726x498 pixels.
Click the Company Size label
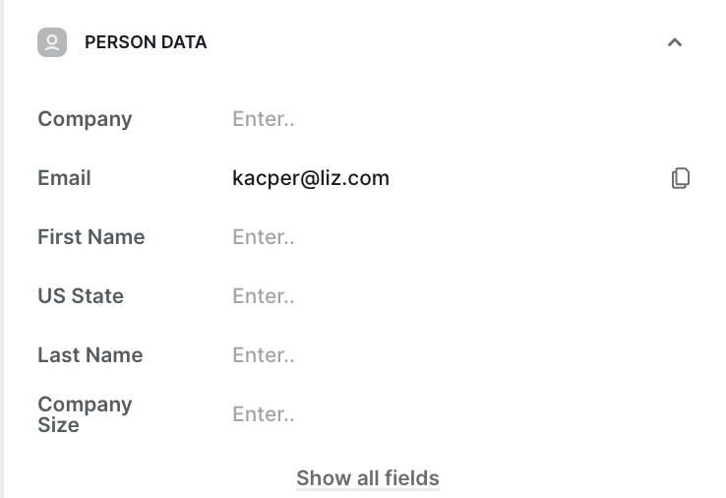[x=85, y=414]
